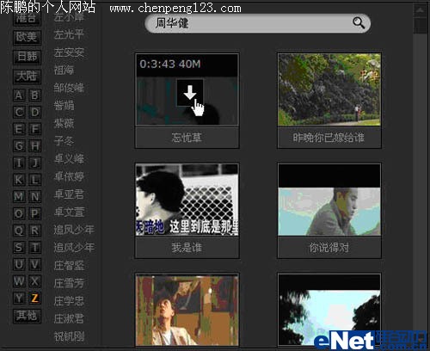Filter singers by letter B
430x351 pixels.
(35, 95)
